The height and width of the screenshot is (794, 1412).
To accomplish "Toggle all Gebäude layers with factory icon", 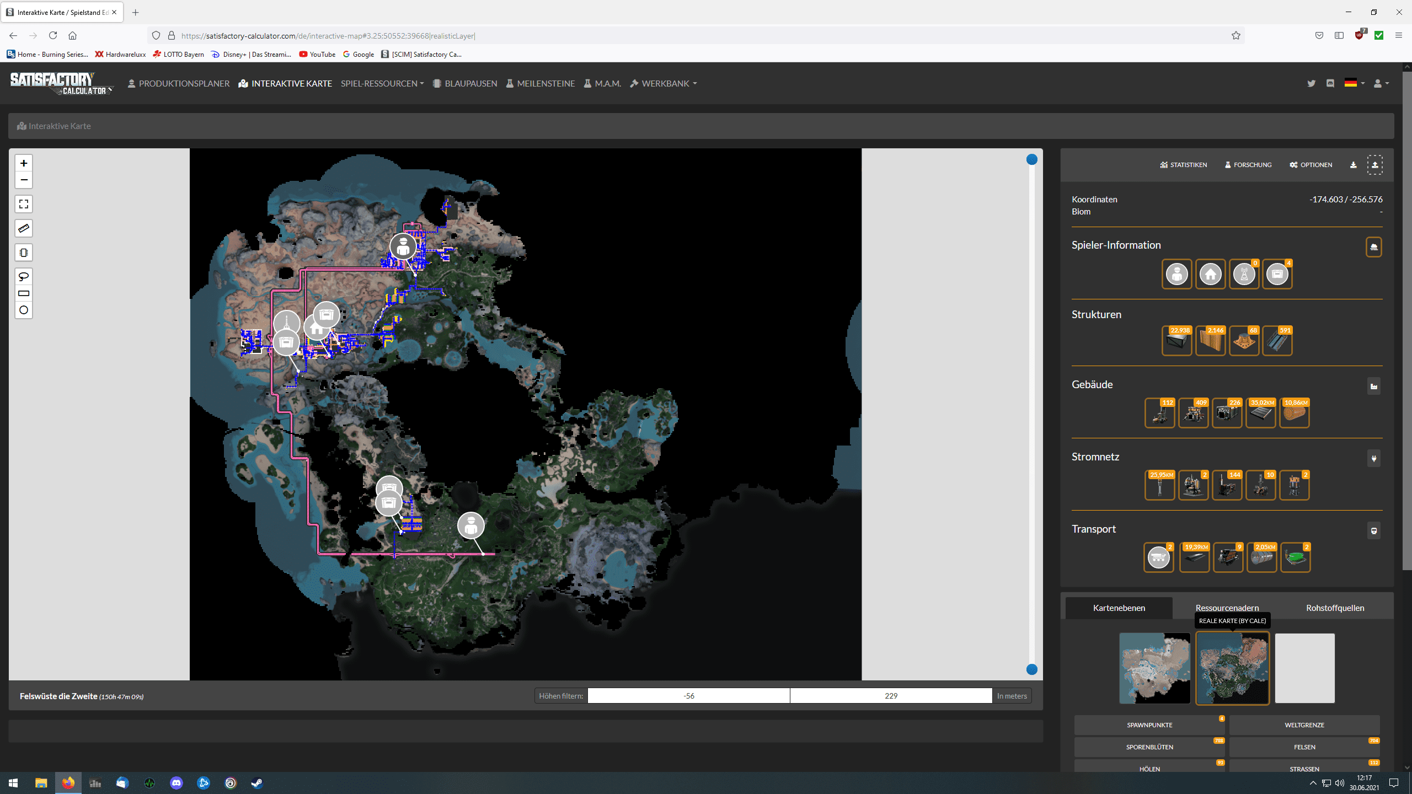I will 1373,386.
